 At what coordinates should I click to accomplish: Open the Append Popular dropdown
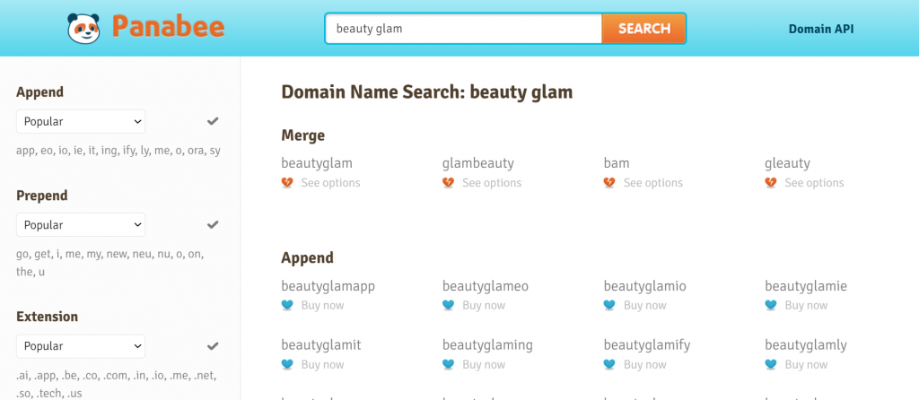point(81,121)
